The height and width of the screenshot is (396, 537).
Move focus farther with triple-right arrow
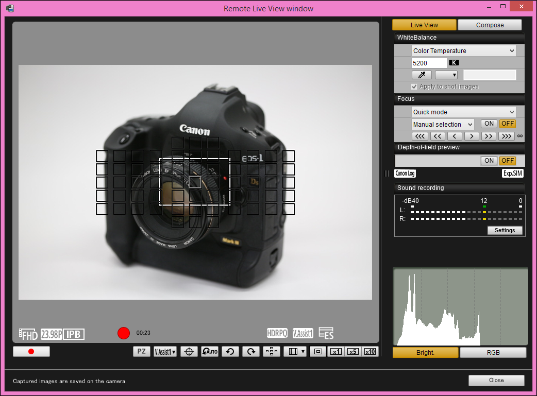(x=507, y=136)
